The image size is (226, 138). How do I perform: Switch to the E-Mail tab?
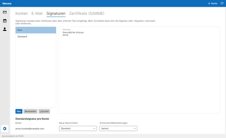pyautogui.click(x=37, y=13)
